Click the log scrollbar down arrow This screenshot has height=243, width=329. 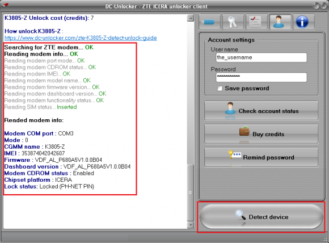point(190,225)
